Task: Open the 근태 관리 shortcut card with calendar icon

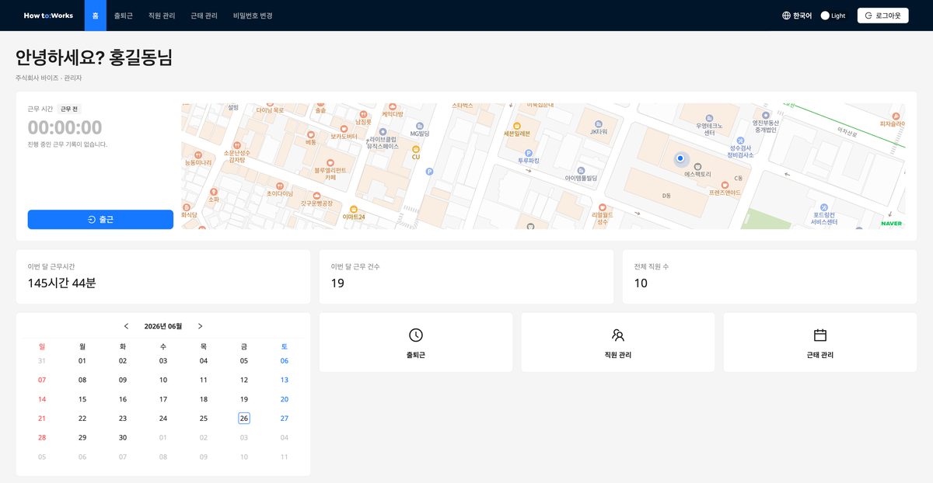Action: [x=820, y=342]
